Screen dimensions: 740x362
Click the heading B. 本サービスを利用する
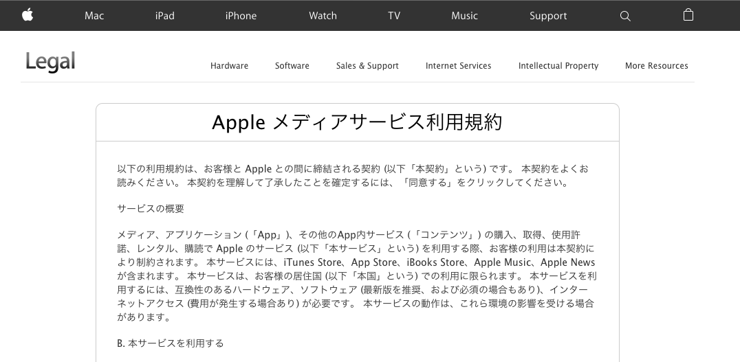point(171,343)
